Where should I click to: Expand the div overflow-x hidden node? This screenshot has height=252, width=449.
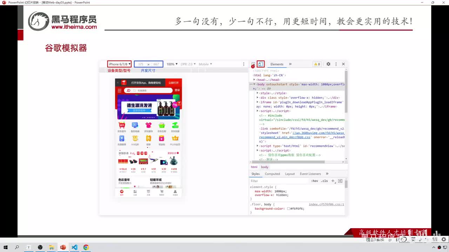[x=257, y=98]
